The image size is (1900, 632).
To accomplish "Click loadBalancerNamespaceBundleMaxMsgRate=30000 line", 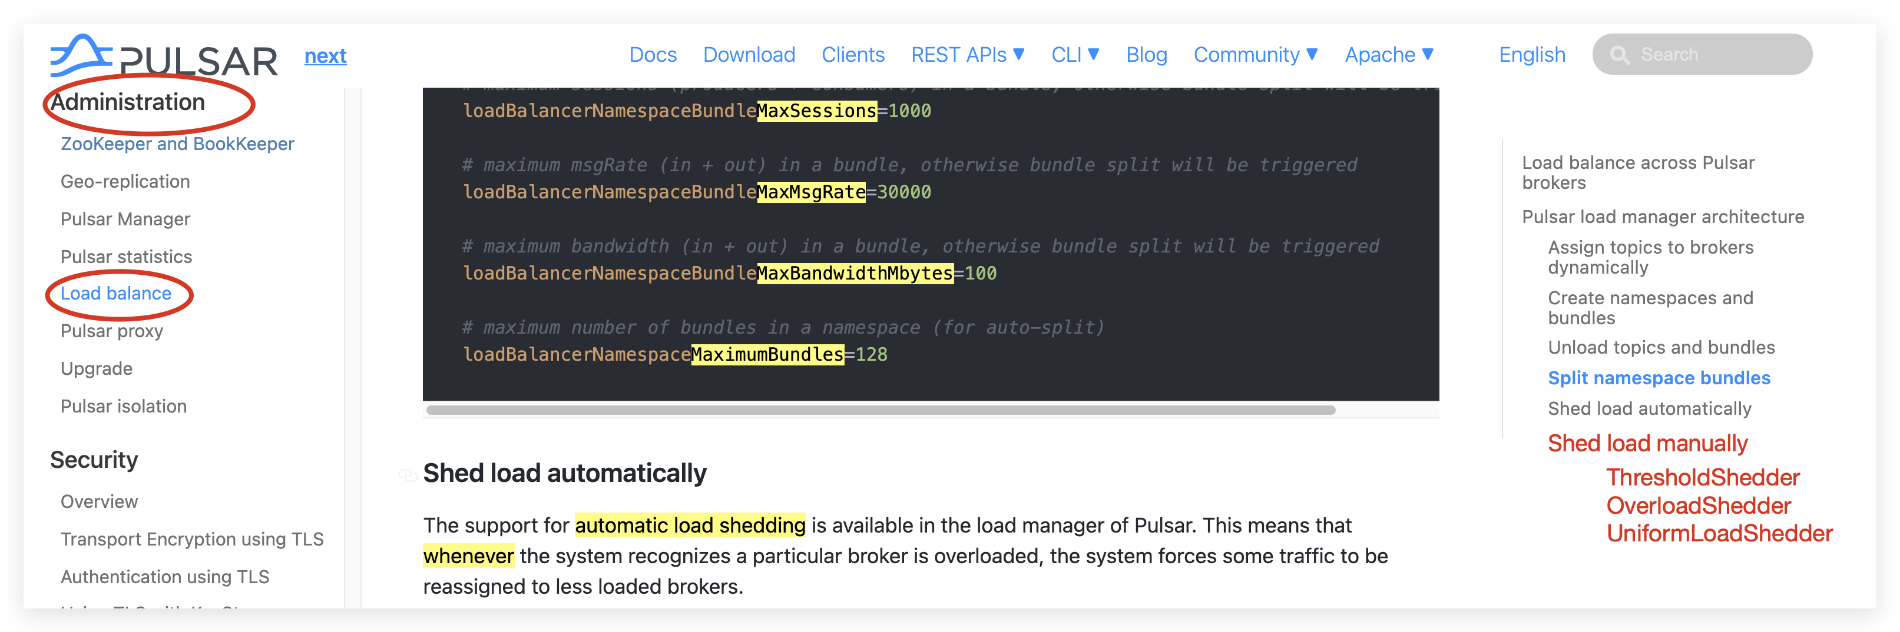I will click(696, 192).
